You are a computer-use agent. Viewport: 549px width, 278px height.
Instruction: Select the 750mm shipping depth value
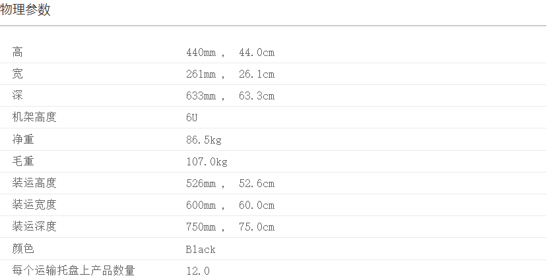tap(201, 227)
